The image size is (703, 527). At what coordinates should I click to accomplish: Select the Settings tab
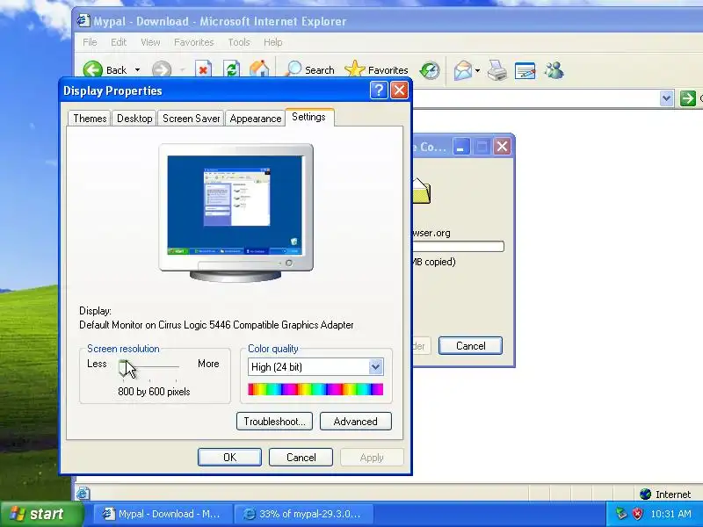[x=309, y=117]
